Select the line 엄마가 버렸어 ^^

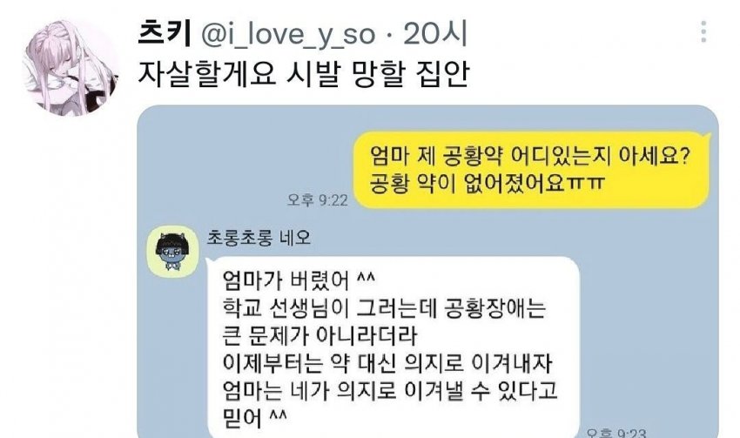coord(299,280)
